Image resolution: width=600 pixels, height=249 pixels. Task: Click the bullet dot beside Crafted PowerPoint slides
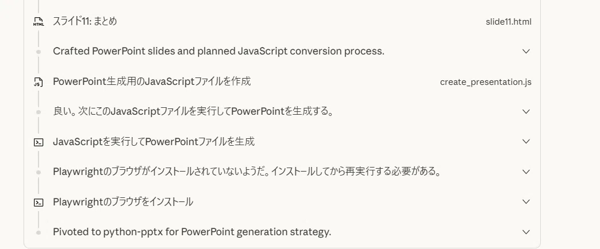[x=39, y=52]
